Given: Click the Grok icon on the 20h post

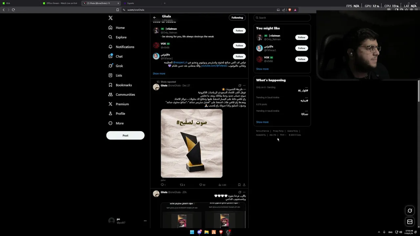Looking at the screenshot, I should click(x=240, y=192).
